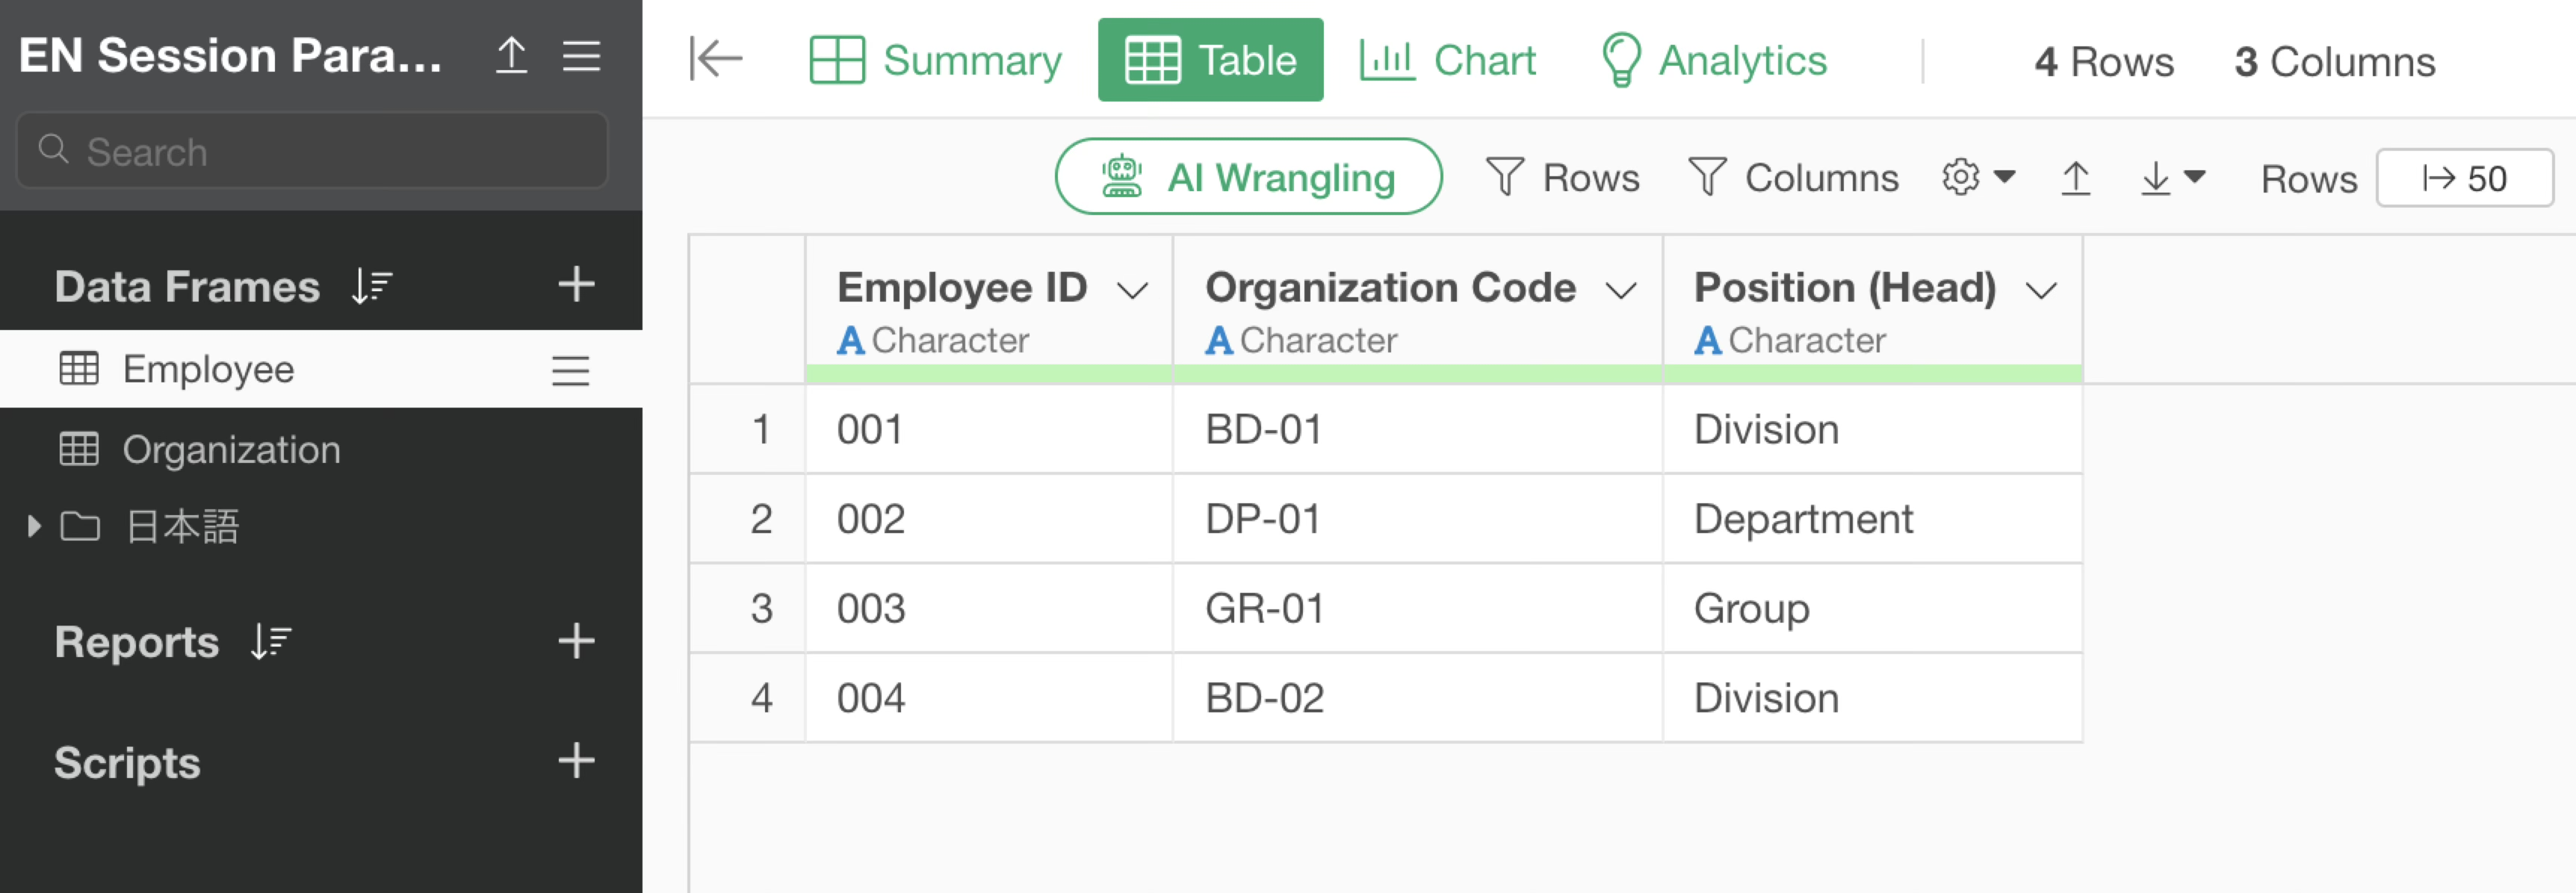Screen dimensions: 2576x893
Task: Add a new report
Action: coord(576,641)
